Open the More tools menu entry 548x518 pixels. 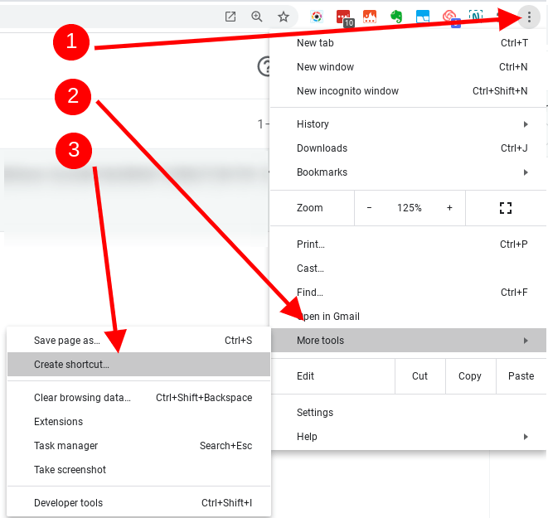[x=408, y=341]
